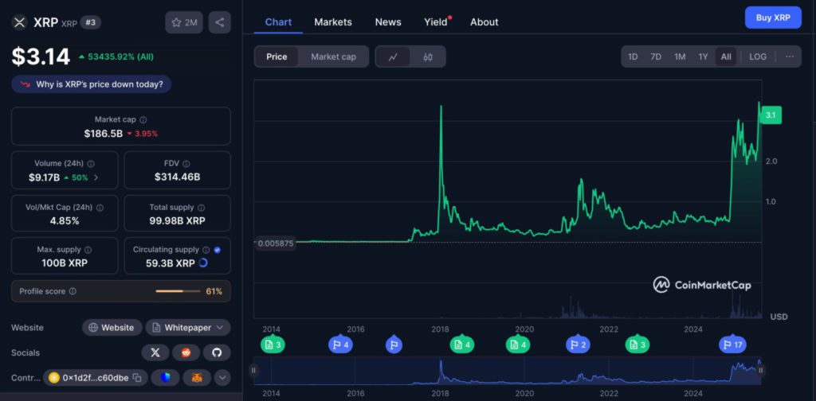Click the Buy XRP button
Screen dimensions: 816x401
(x=772, y=18)
